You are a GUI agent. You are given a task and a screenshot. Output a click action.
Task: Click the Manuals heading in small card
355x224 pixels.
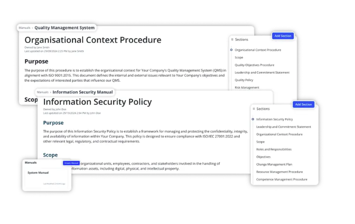pyautogui.click(x=30, y=163)
